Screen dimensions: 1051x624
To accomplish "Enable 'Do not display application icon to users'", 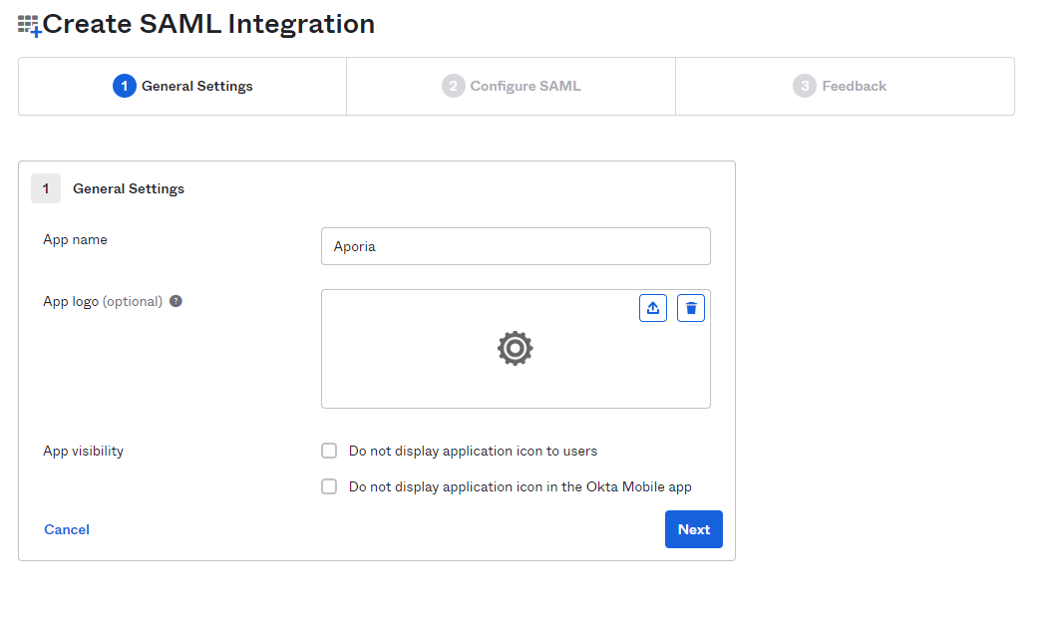I will coord(329,451).
